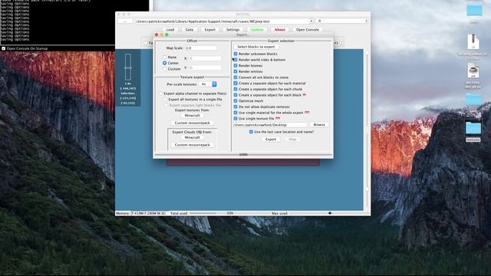
Task: Click the world save path text field
Action: [222, 21]
